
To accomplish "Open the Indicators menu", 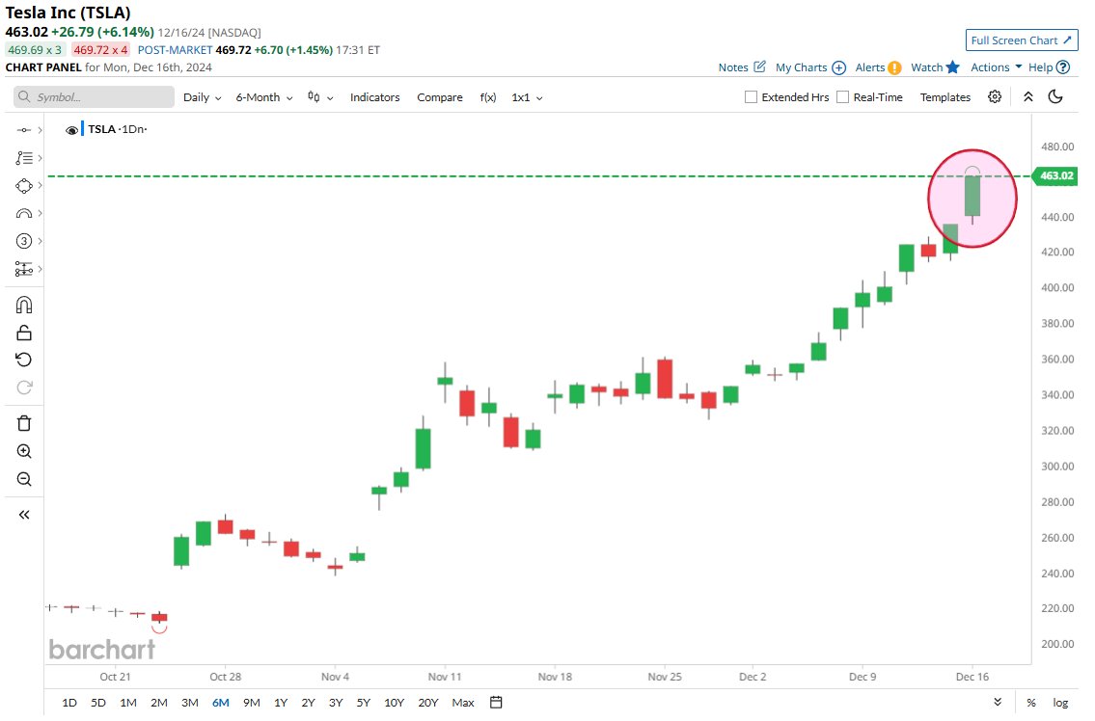I will tap(375, 97).
